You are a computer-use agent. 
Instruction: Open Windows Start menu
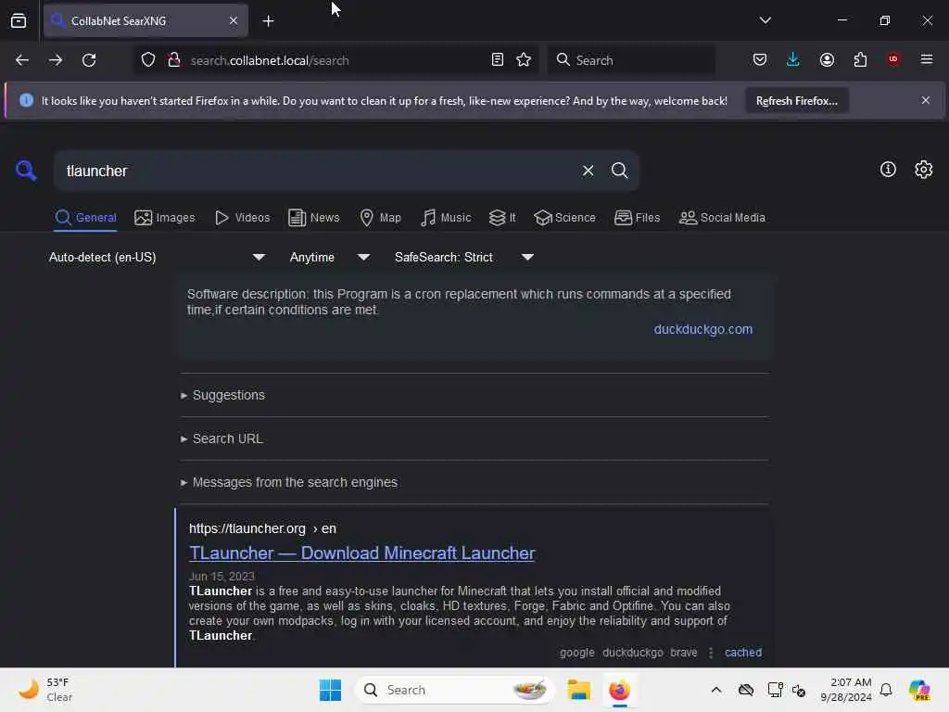(330, 690)
